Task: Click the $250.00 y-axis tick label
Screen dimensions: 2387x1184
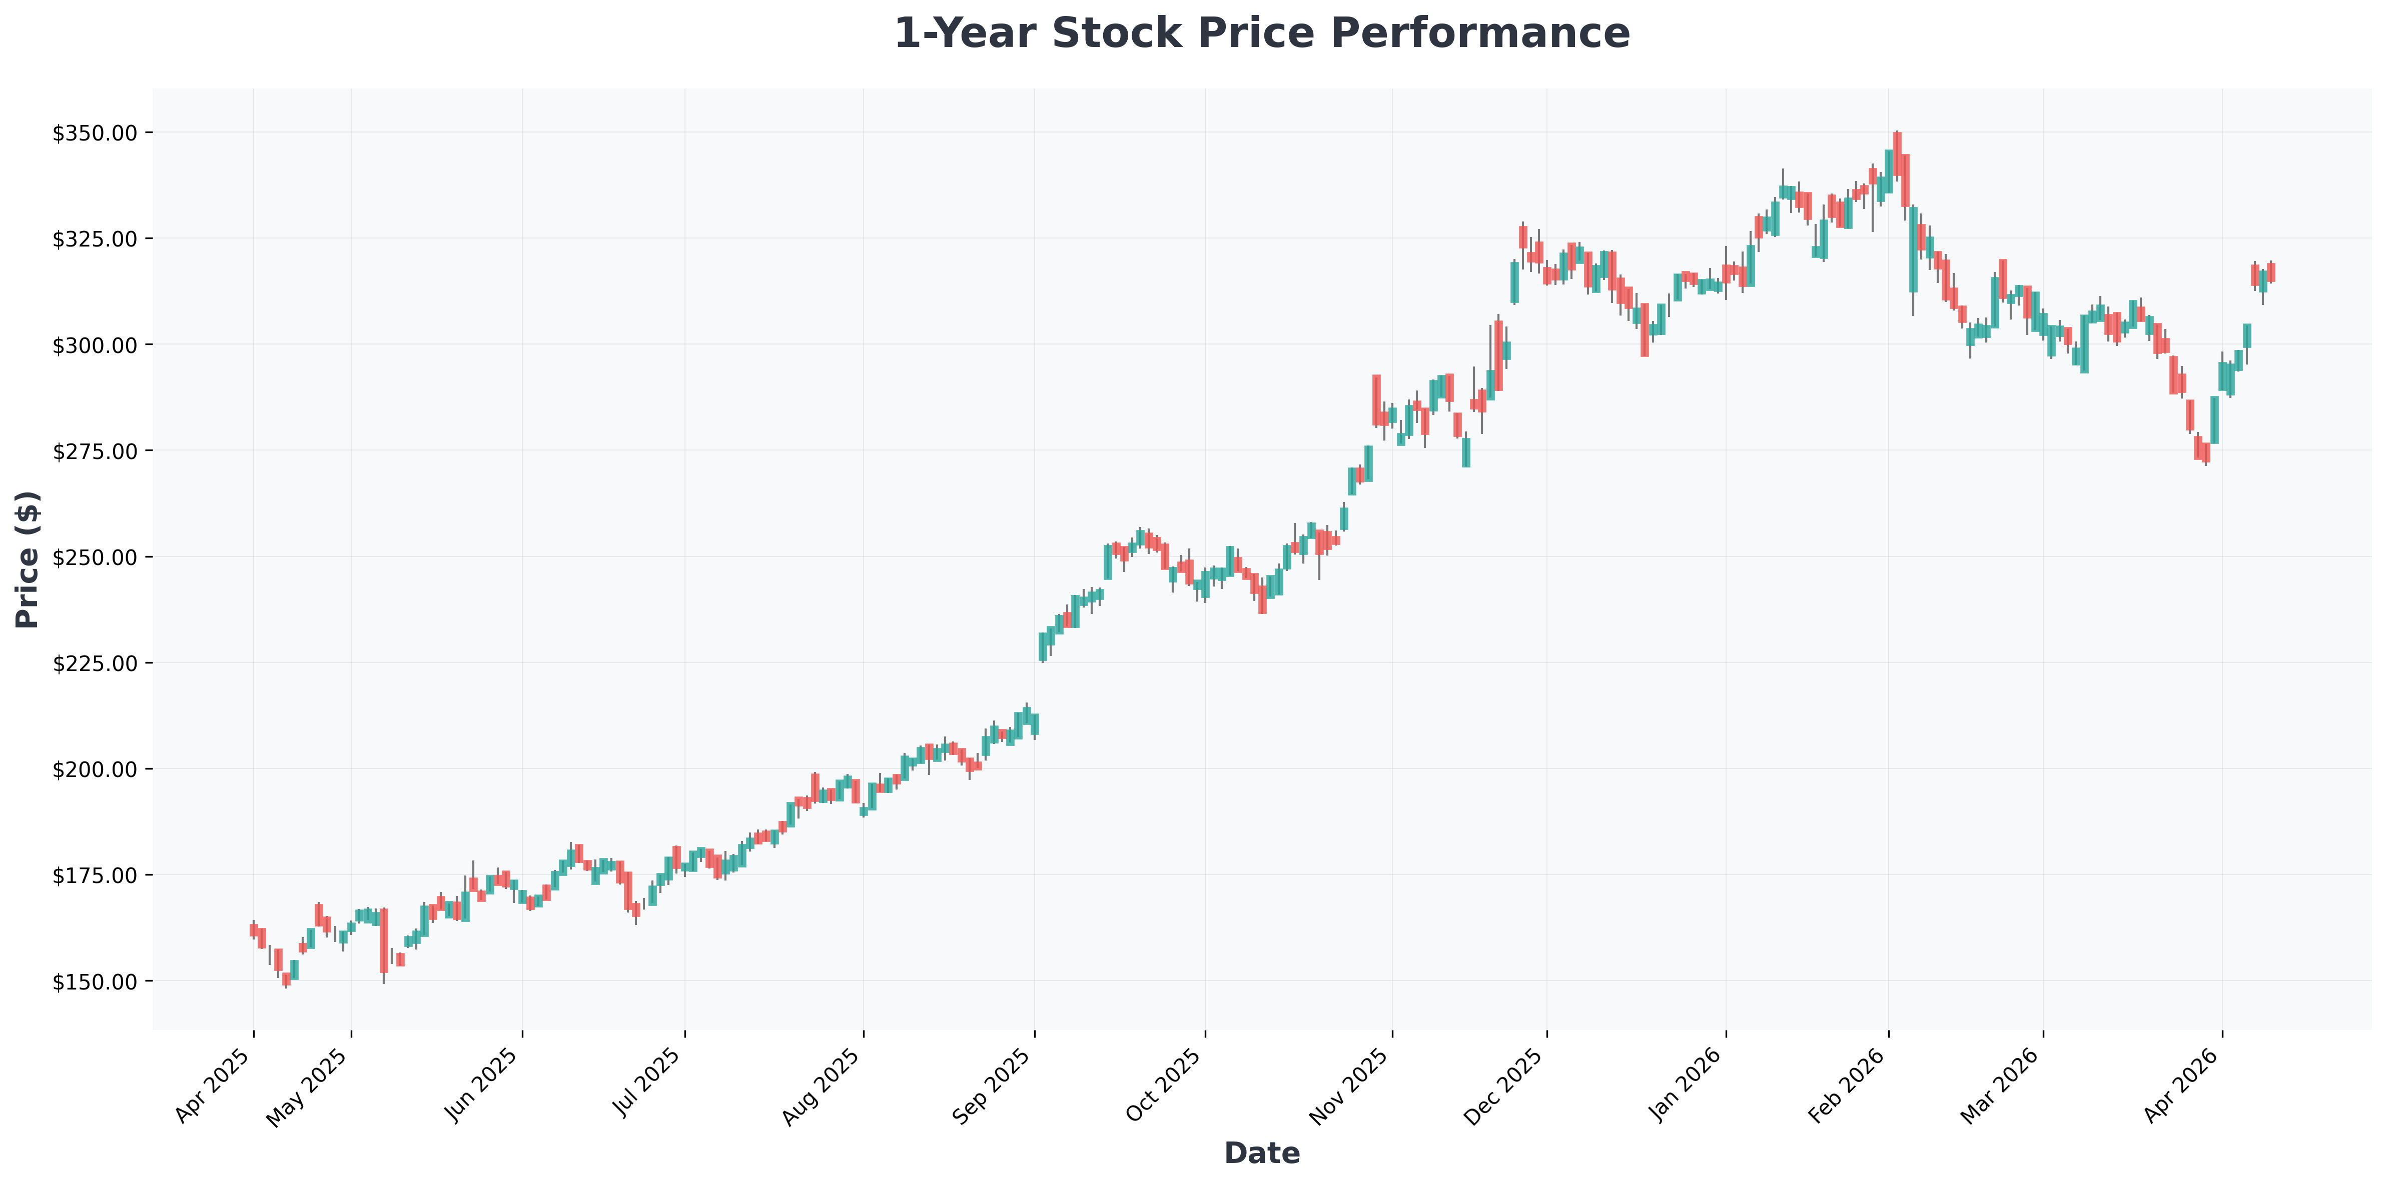Action: pyautogui.click(x=92, y=557)
